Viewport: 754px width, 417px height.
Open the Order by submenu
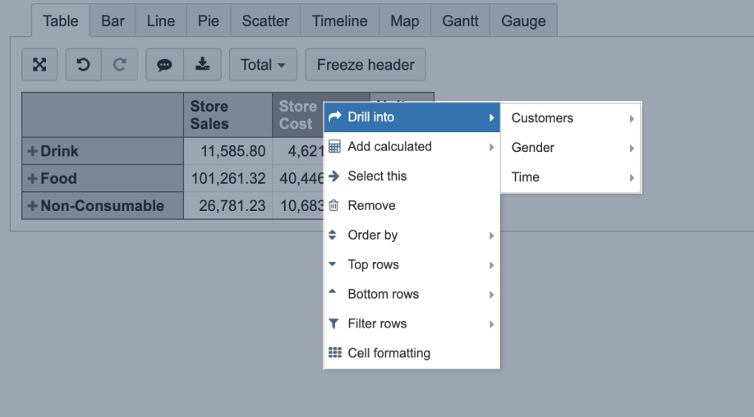pyautogui.click(x=373, y=236)
